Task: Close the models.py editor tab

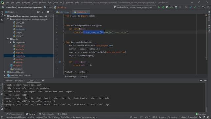Action: tap(88, 12)
